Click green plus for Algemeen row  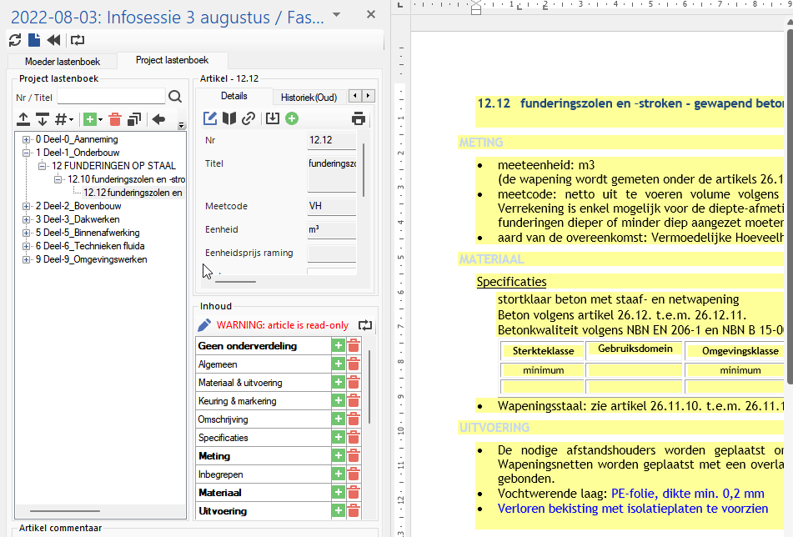(x=338, y=364)
